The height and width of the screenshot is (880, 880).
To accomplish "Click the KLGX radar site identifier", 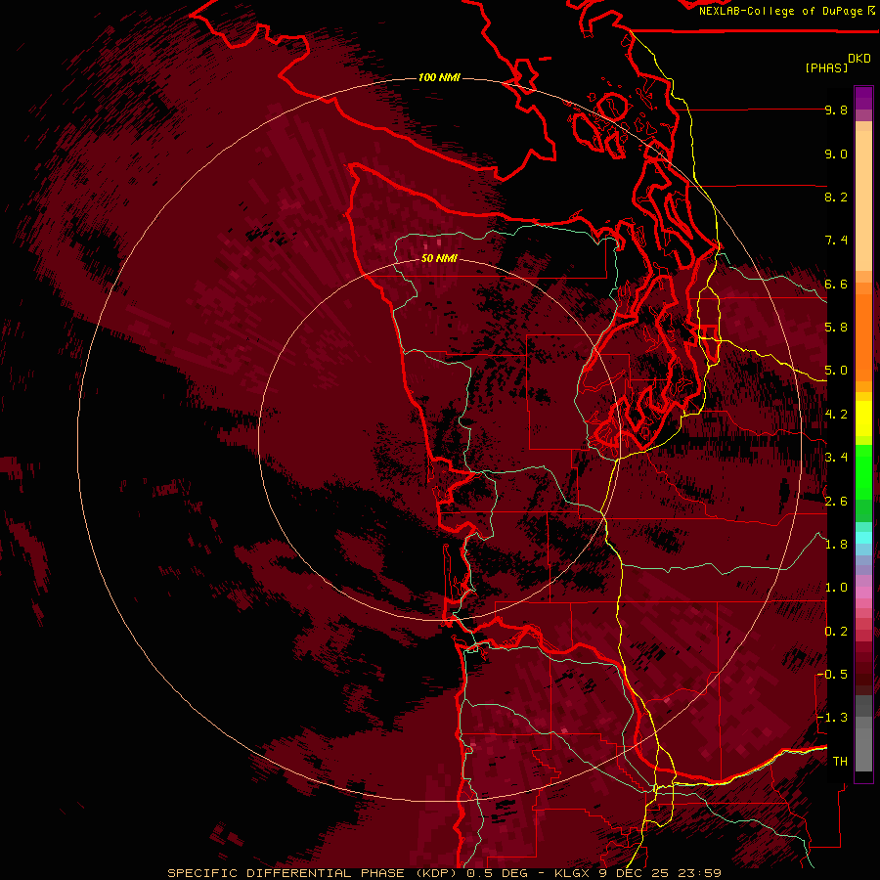I will (572, 873).
